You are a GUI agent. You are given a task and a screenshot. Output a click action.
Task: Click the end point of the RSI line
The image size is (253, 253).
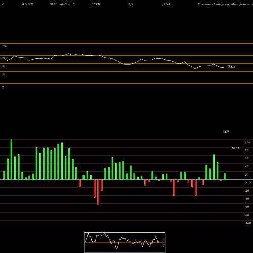click(x=224, y=68)
